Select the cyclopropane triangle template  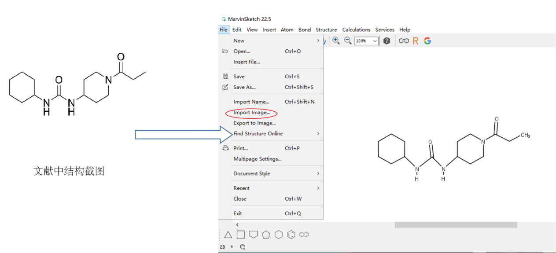(228, 235)
